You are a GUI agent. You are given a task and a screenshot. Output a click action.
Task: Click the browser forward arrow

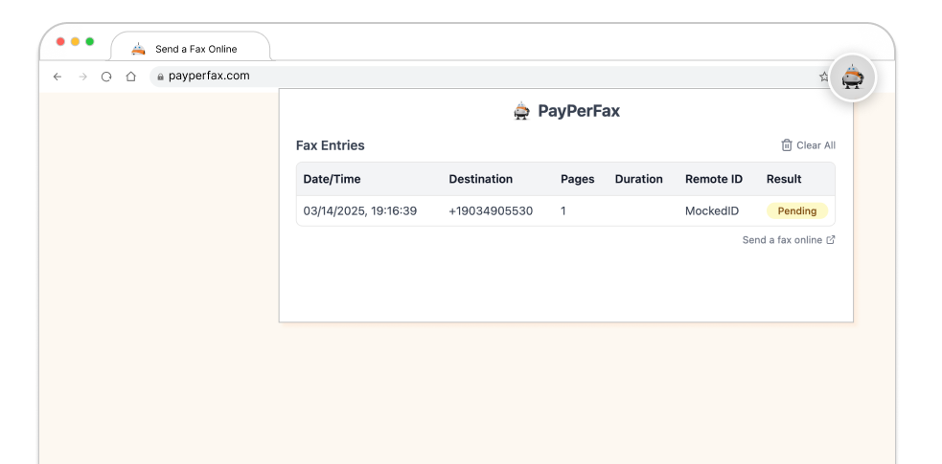coord(83,77)
